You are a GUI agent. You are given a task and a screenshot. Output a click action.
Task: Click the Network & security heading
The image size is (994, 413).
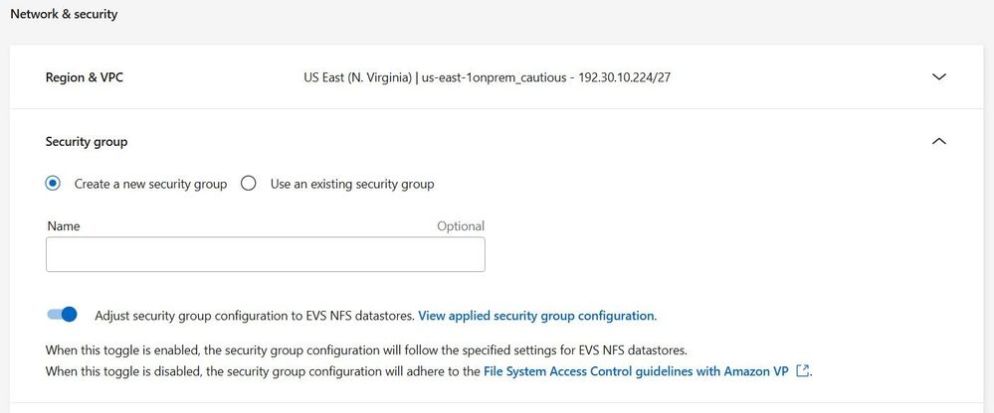(x=64, y=15)
